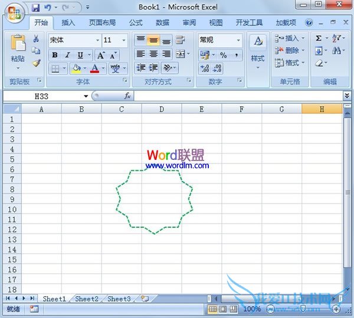
Task: Copy selection with the copy icon
Action: [36, 51]
